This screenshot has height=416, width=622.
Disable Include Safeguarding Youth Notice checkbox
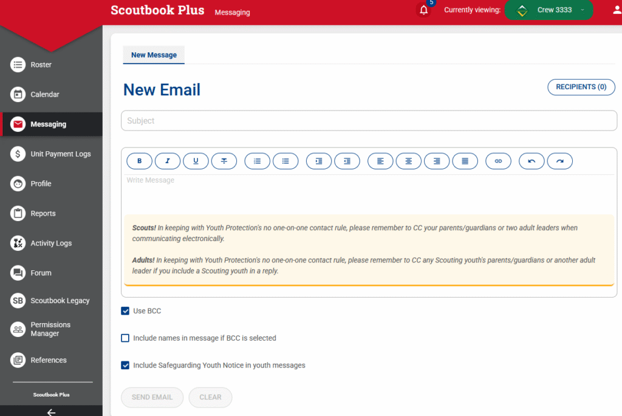[x=125, y=366]
